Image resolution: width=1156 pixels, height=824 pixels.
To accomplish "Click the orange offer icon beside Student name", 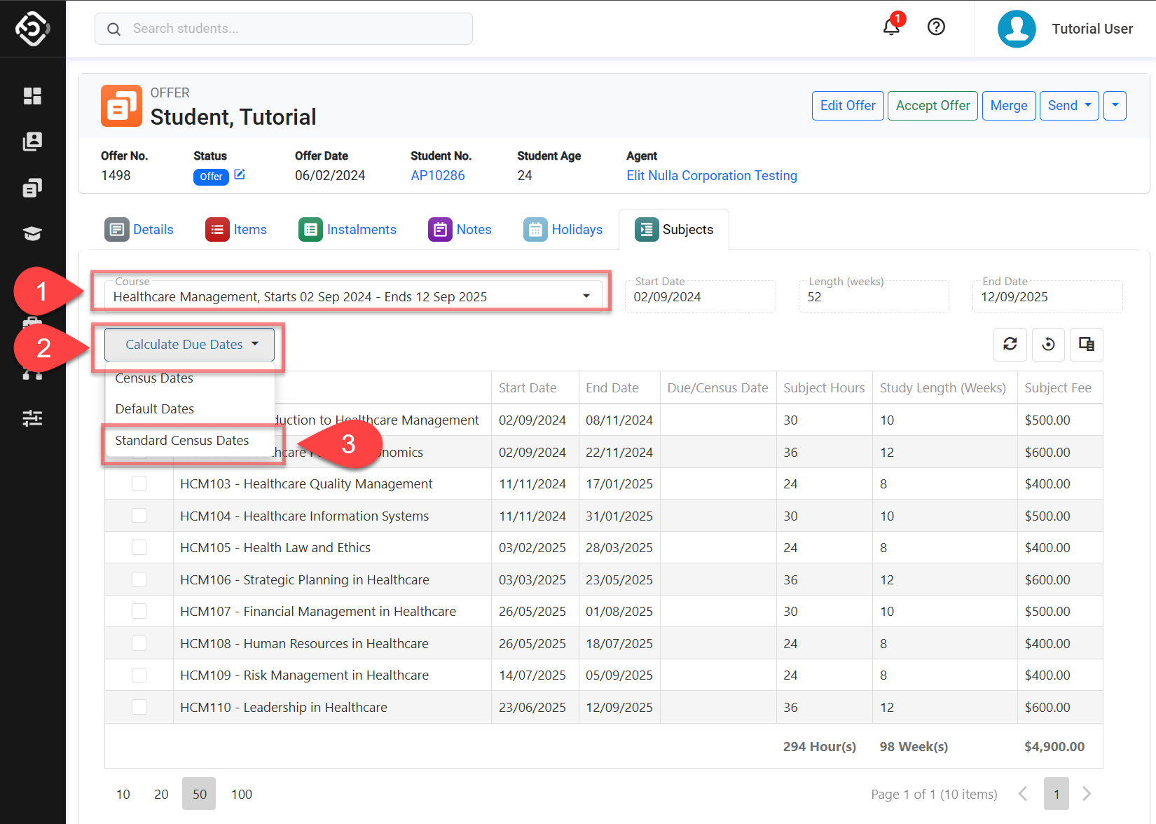I will pyautogui.click(x=121, y=106).
